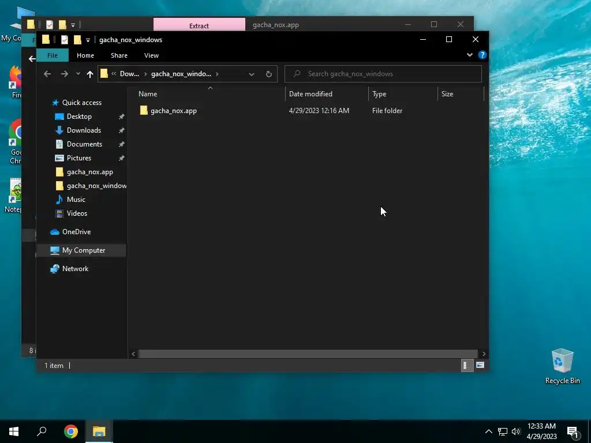591x443 pixels.
Task: Switch to details view in the status bar
Action: point(467,365)
